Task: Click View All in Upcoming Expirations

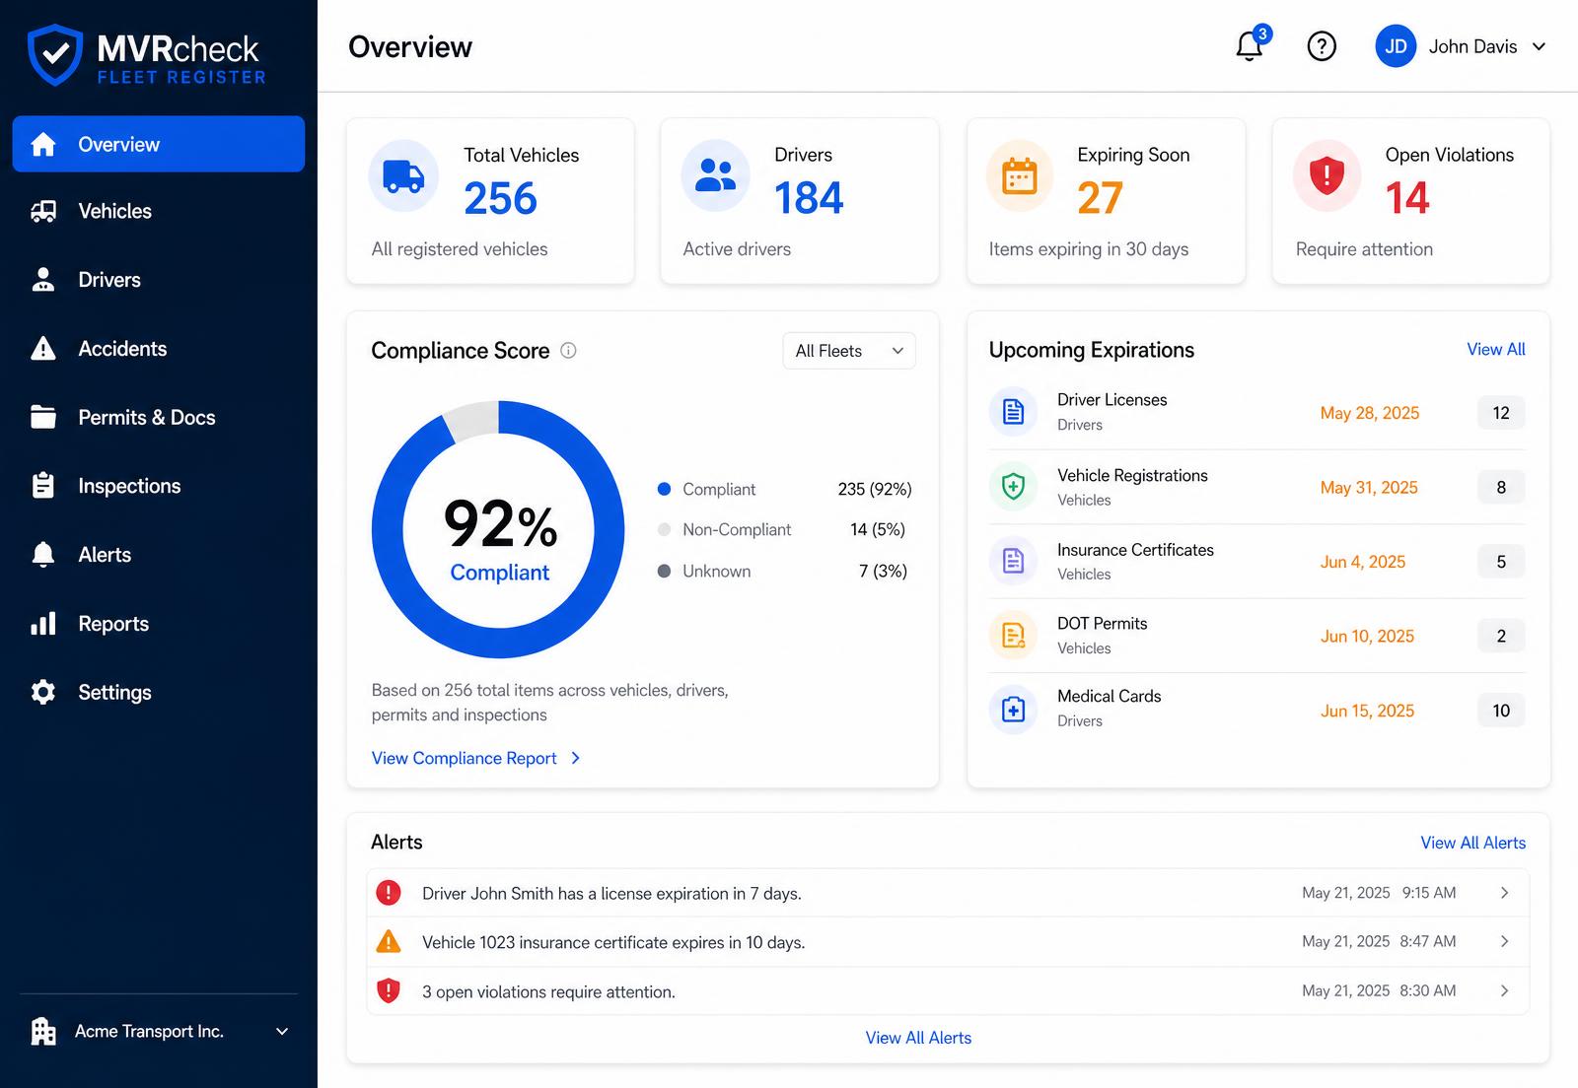Action: [x=1495, y=349]
